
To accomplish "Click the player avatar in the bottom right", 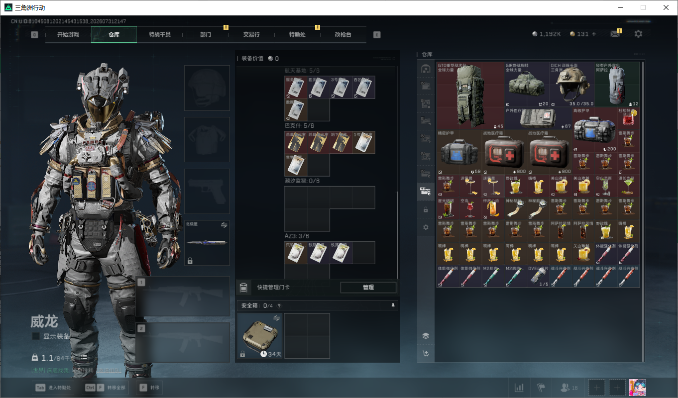I will click(638, 387).
